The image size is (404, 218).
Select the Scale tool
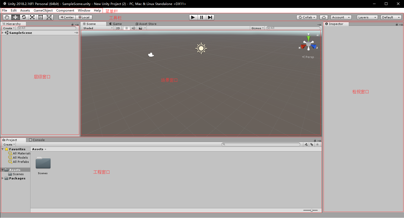click(32, 17)
